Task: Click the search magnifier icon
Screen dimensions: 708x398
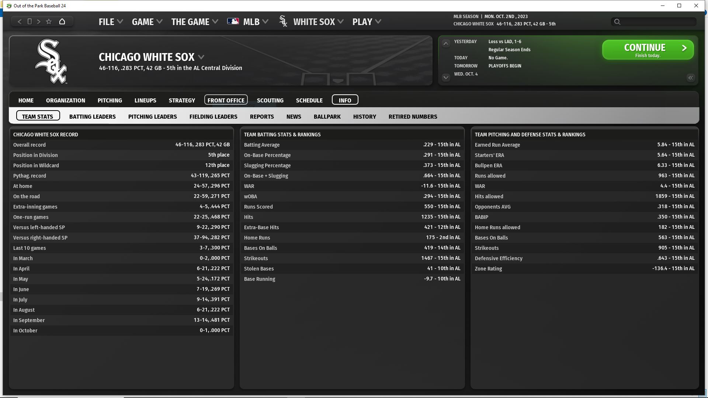Action: tap(617, 22)
